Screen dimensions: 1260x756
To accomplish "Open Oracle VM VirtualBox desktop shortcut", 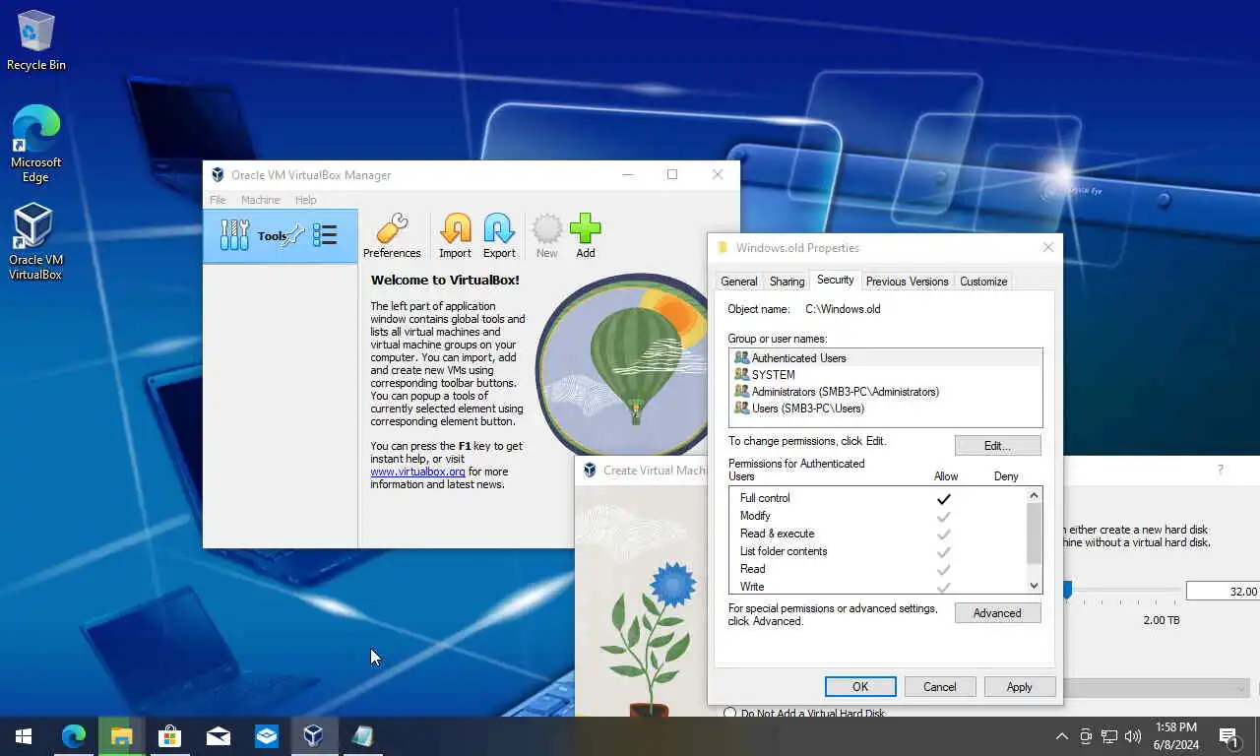I will pyautogui.click(x=35, y=242).
